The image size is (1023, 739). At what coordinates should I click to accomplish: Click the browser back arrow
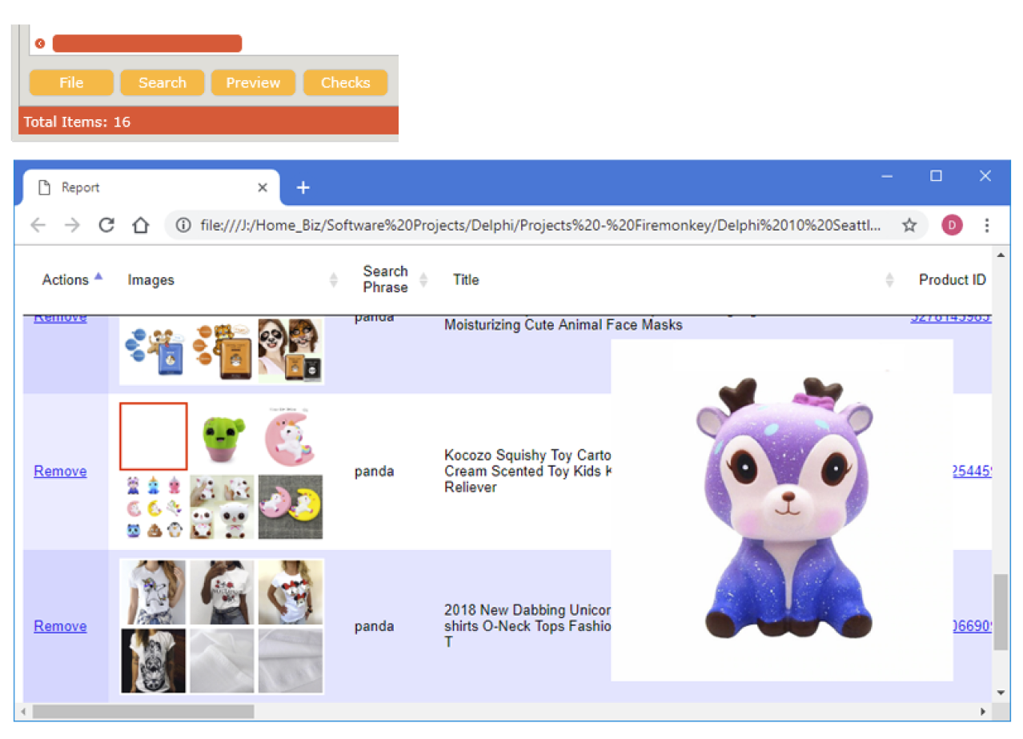tap(38, 225)
